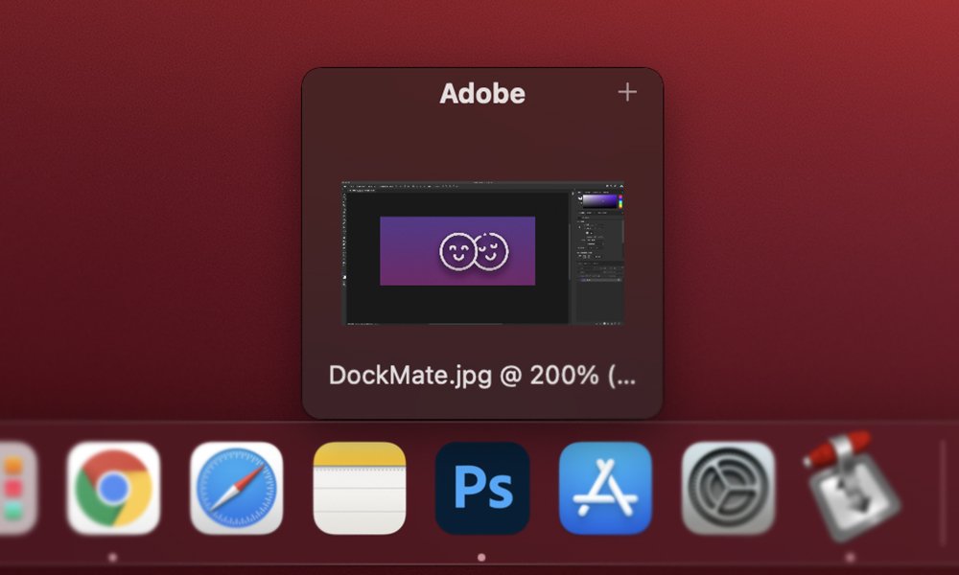The height and width of the screenshot is (575, 959).
Task: Click the running indicator dot below Photoshop
Action: tap(481, 557)
